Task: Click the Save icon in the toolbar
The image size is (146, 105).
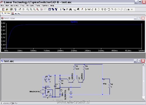Action: (11, 9)
